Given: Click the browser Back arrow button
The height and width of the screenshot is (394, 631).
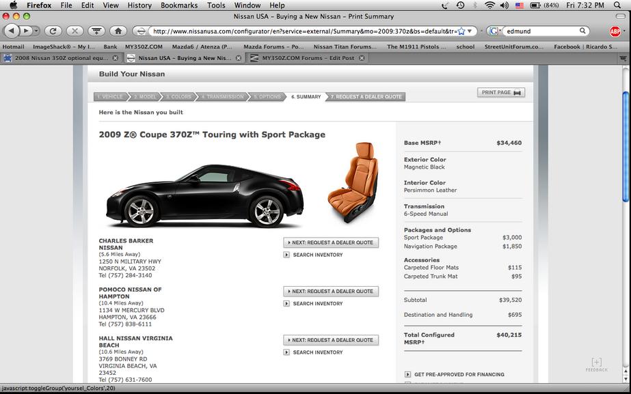Looking at the screenshot, I should [12, 31].
